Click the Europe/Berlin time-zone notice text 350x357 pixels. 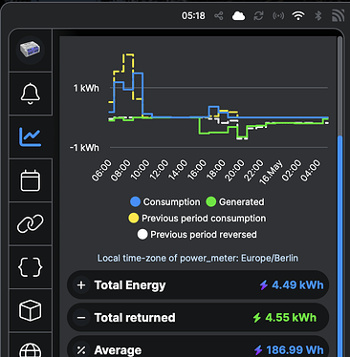(198, 258)
